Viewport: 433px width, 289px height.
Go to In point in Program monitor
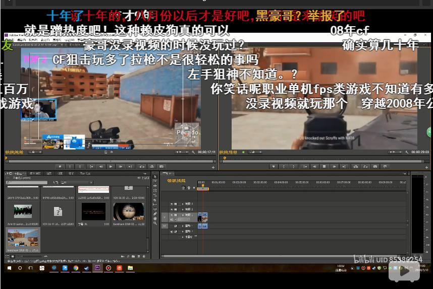click(x=305, y=167)
